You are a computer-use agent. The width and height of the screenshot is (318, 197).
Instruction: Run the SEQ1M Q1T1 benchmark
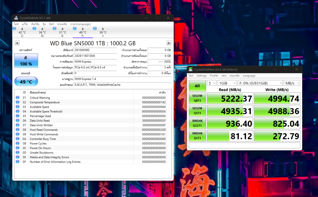pyautogui.click(x=197, y=111)
